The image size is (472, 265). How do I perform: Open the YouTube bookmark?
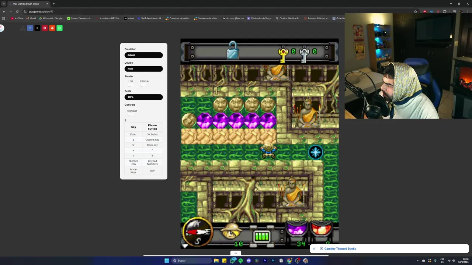tap(17, 18)
